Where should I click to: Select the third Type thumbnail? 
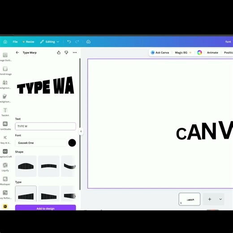click(x=68, y=194)
